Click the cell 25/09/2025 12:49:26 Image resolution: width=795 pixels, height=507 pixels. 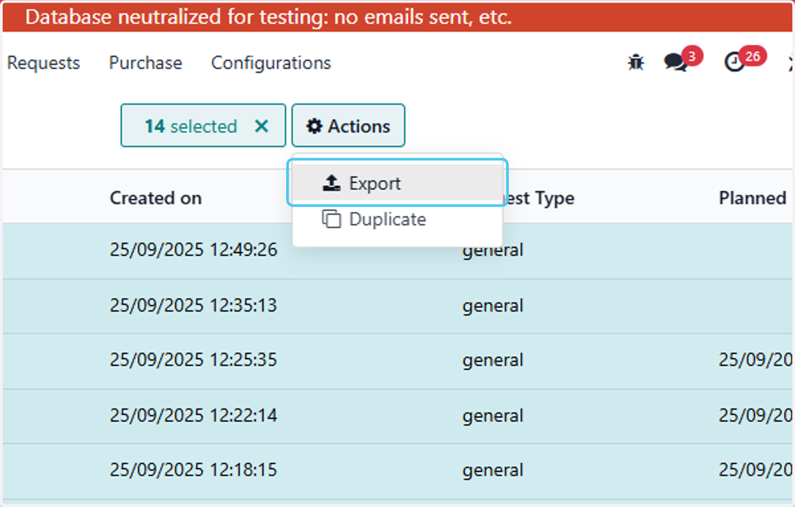pos(193,251)
